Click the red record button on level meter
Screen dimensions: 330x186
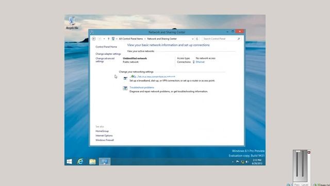309,152
